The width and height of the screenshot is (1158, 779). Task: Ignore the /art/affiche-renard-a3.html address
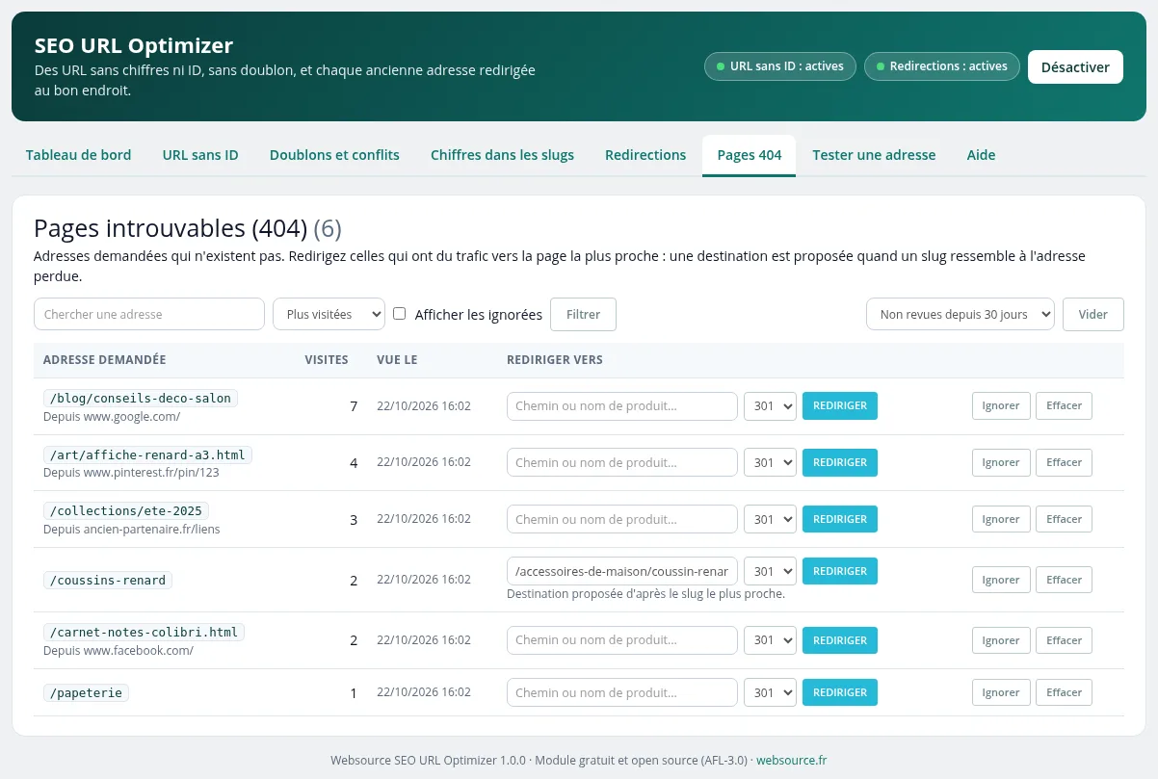click(1001, 463)
